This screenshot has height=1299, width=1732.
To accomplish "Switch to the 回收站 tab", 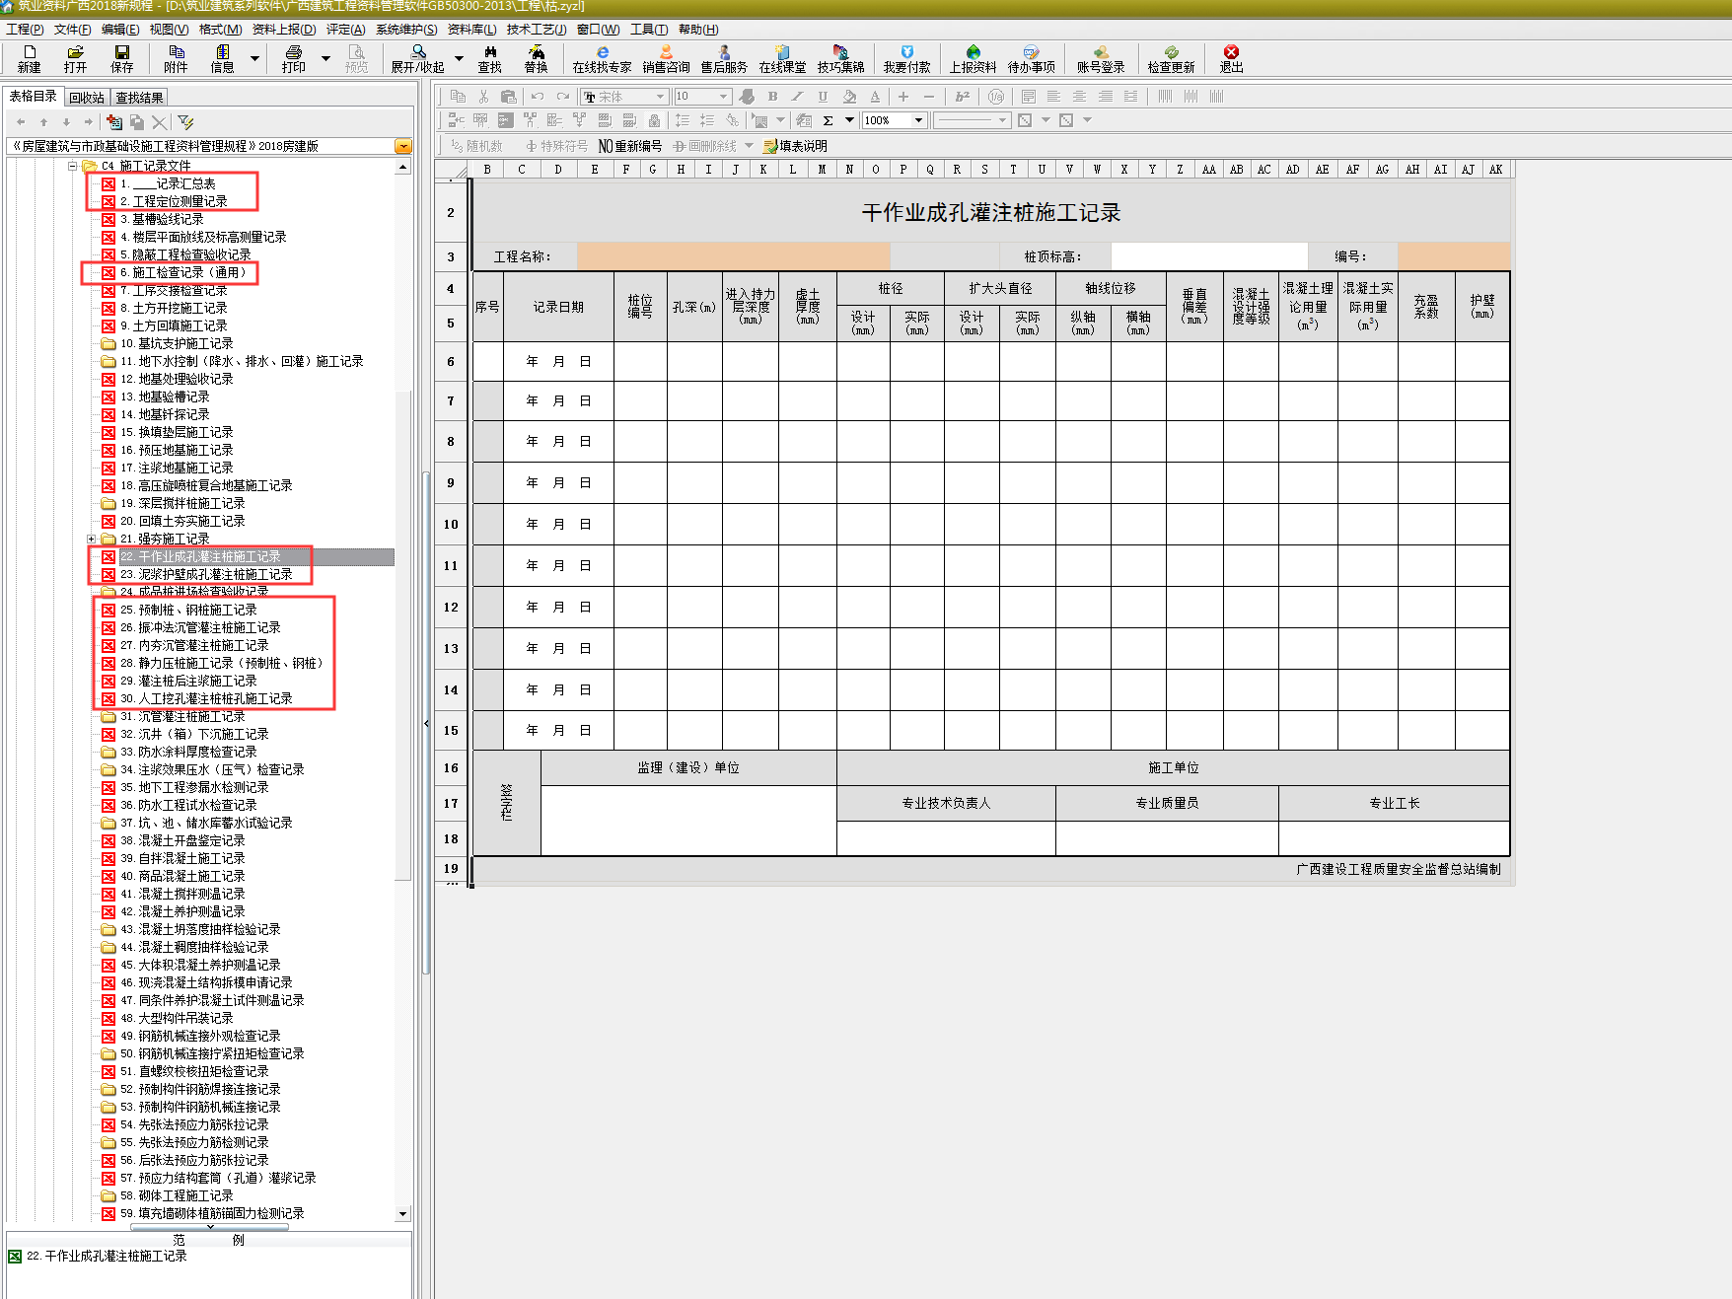I will tap(87, 98).
